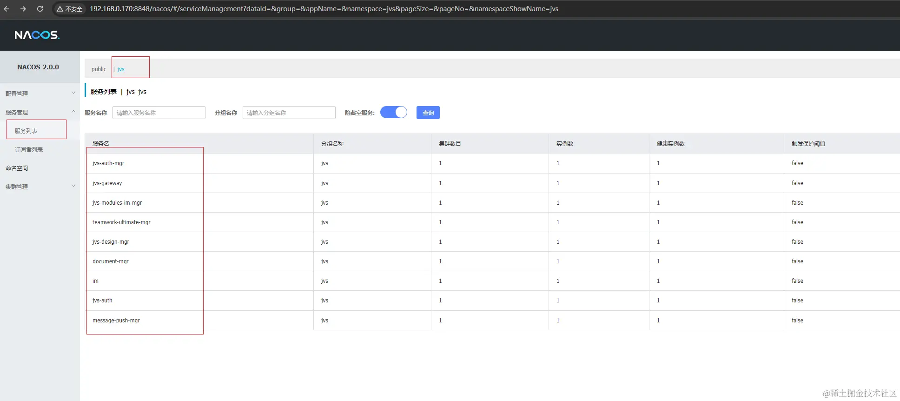Expand the 配置管理 sidebar menu chevron

pyautogui.click(x=73, y=93)
